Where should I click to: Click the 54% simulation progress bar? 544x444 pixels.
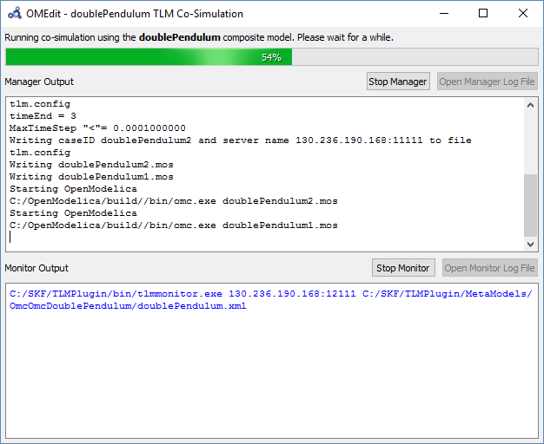point(271,56)
